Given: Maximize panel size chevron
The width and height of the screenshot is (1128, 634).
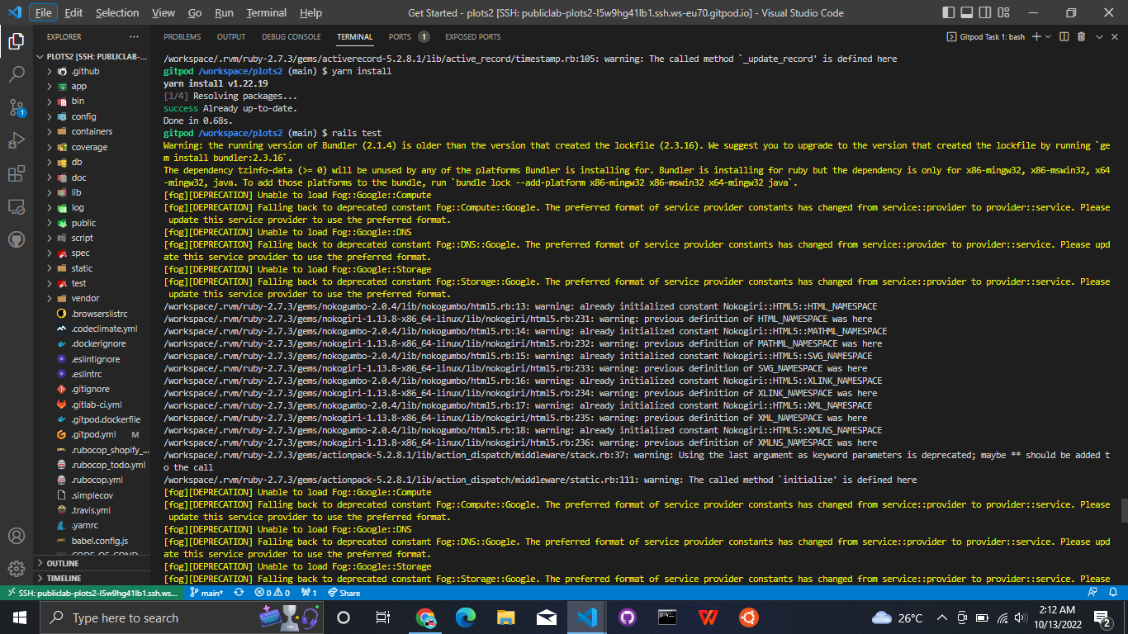Looking at the screenshot, I should [1100, 37].
